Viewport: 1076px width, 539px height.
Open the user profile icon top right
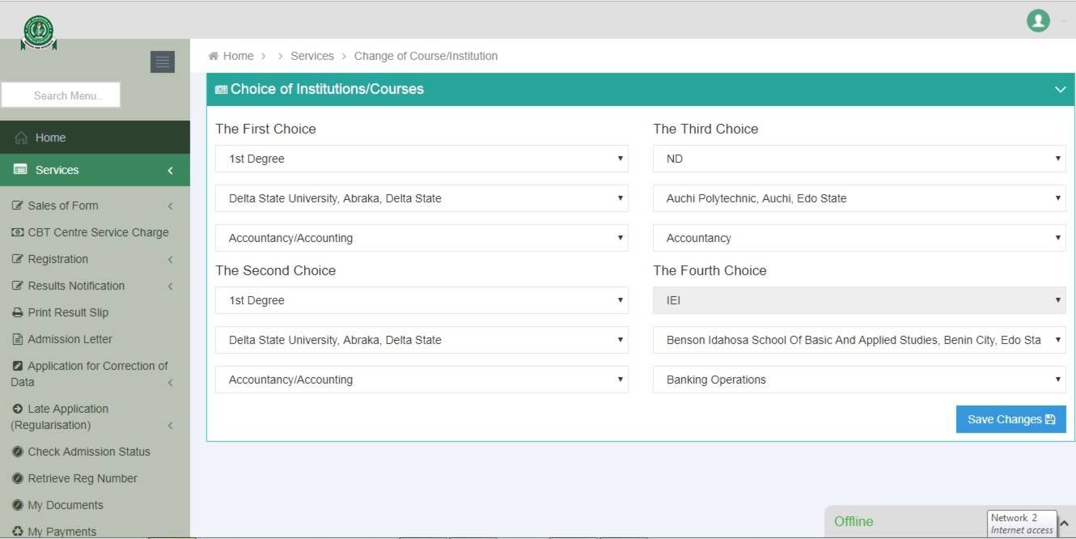pyautogui.click(x=1038, y=21)
